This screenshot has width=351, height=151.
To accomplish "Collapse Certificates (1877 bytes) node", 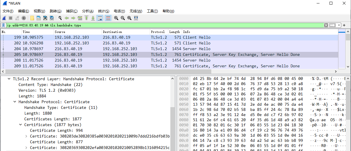I will 21,125.
